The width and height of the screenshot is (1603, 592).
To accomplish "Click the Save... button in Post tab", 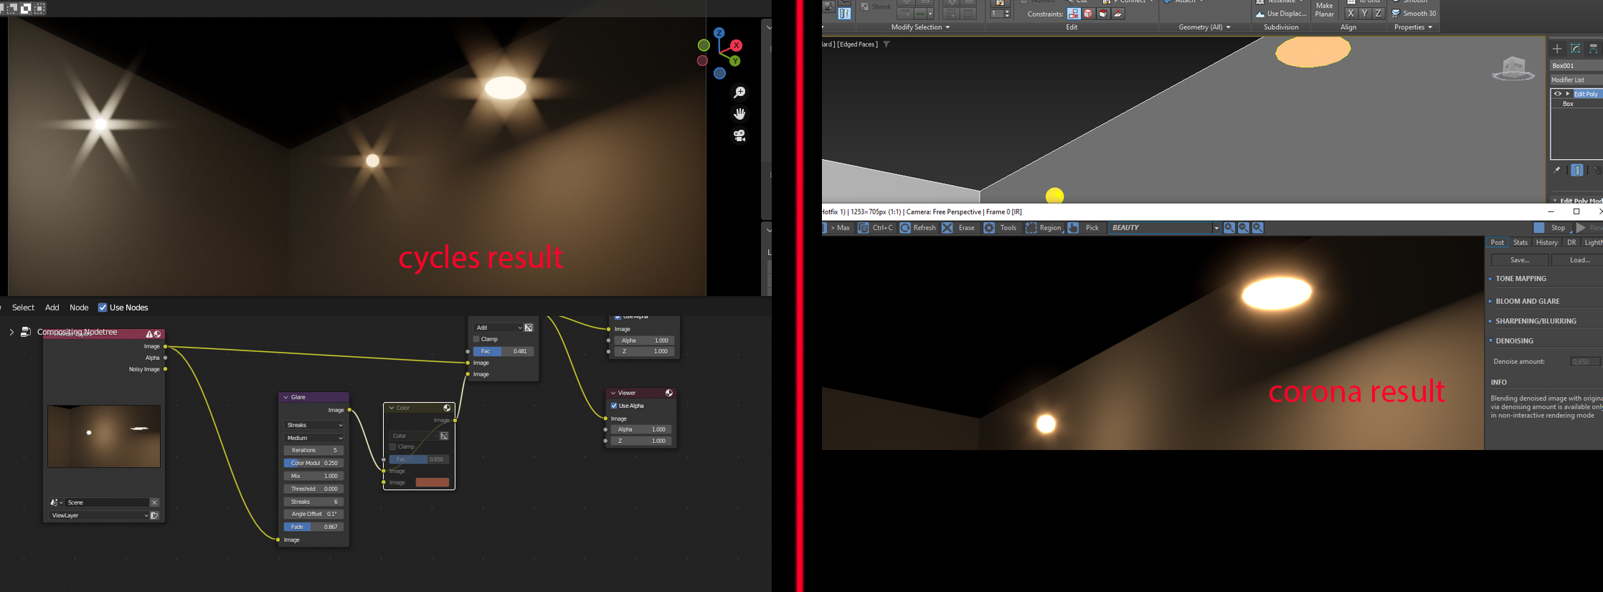I will pos(1520,260).
